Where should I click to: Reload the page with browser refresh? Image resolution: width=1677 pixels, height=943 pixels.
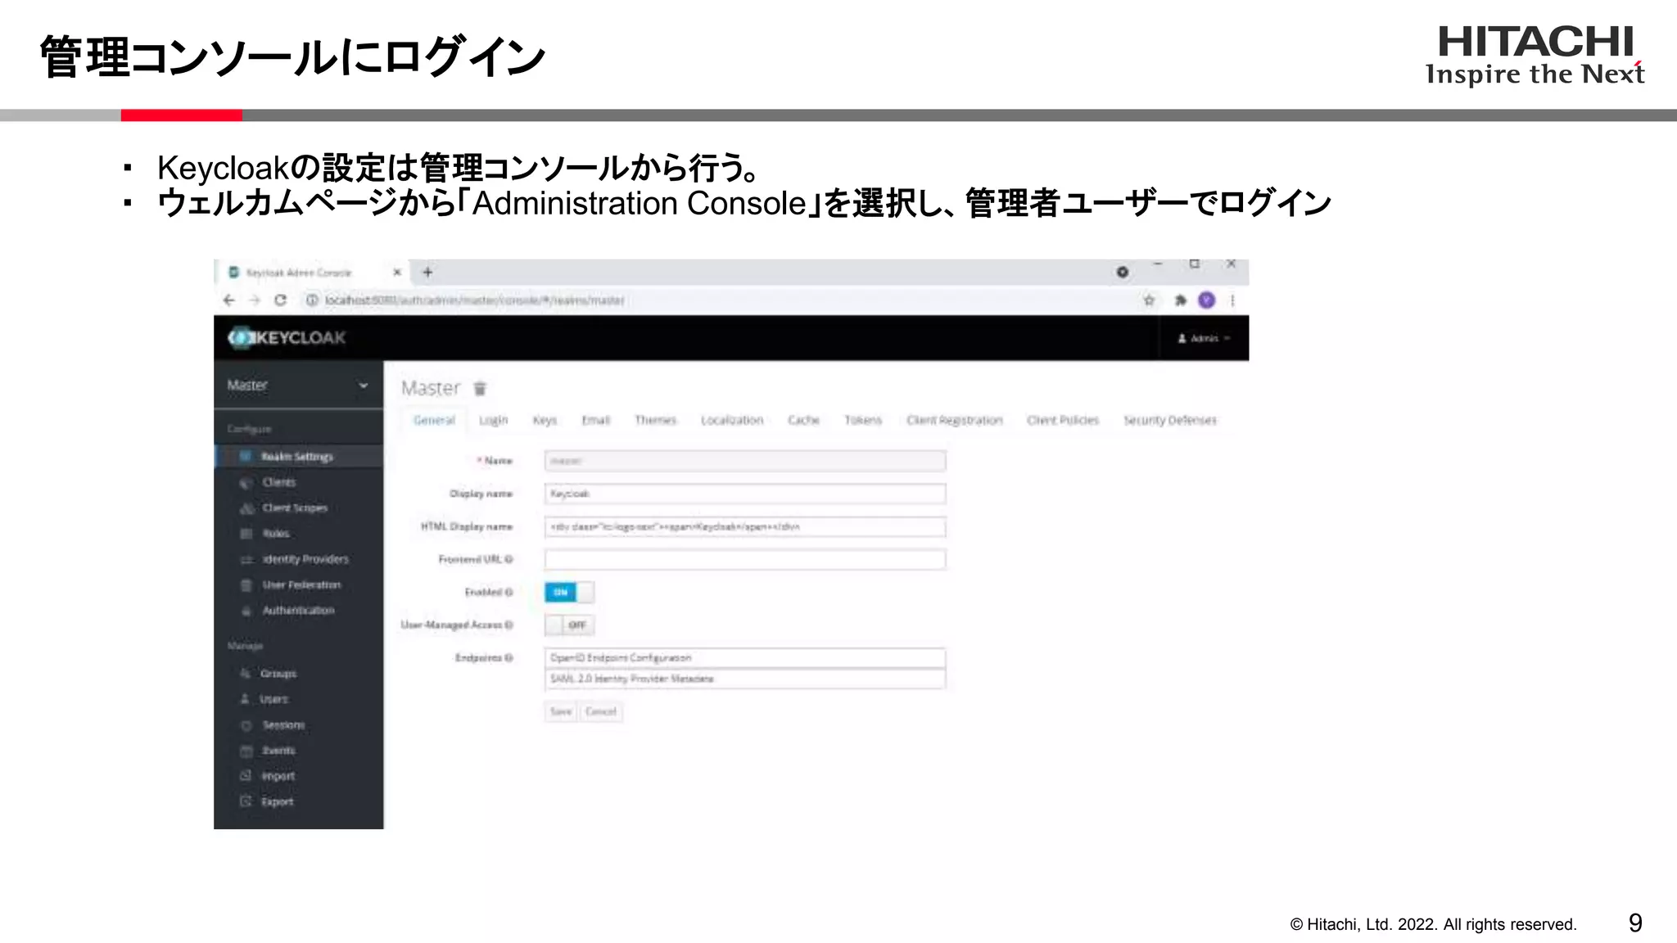(280, 300)
